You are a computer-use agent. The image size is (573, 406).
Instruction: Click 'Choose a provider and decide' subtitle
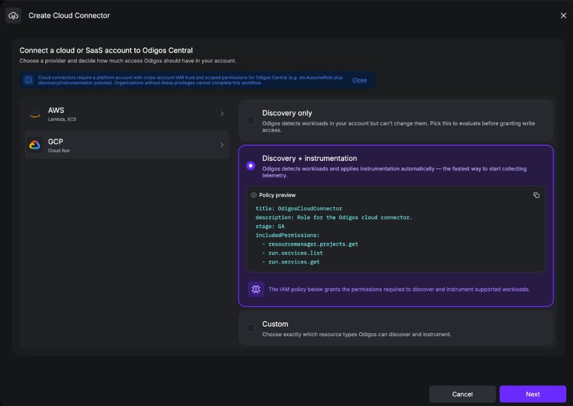coord(128,61)
